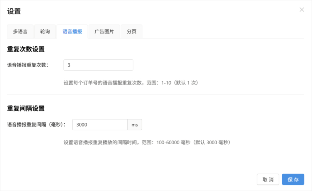Go to the 广告图片 tab
The height and width of the screenshot is (191, 312).
(x=104, y=31)
